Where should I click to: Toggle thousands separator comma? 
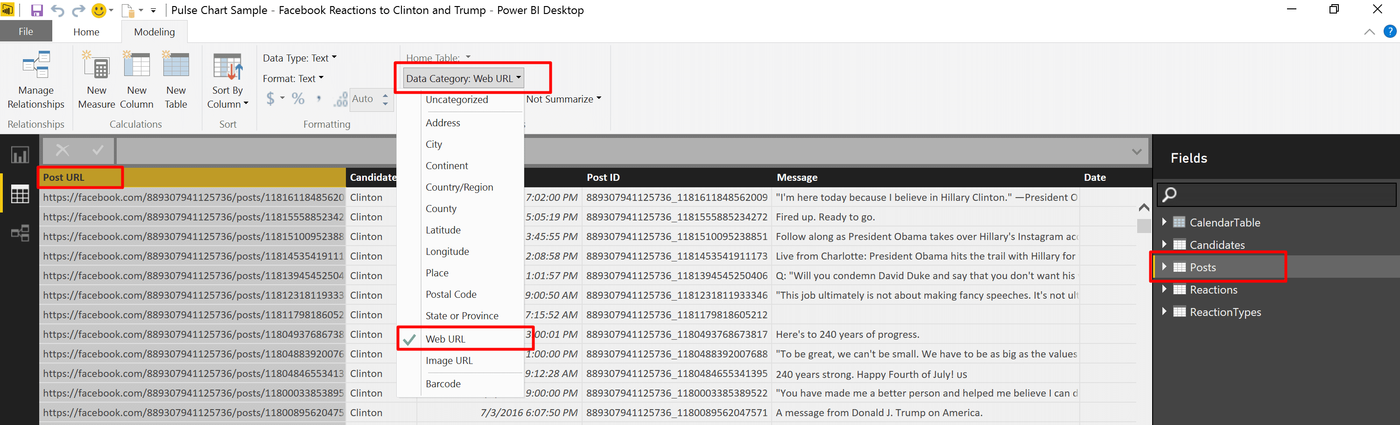[318, 99]
